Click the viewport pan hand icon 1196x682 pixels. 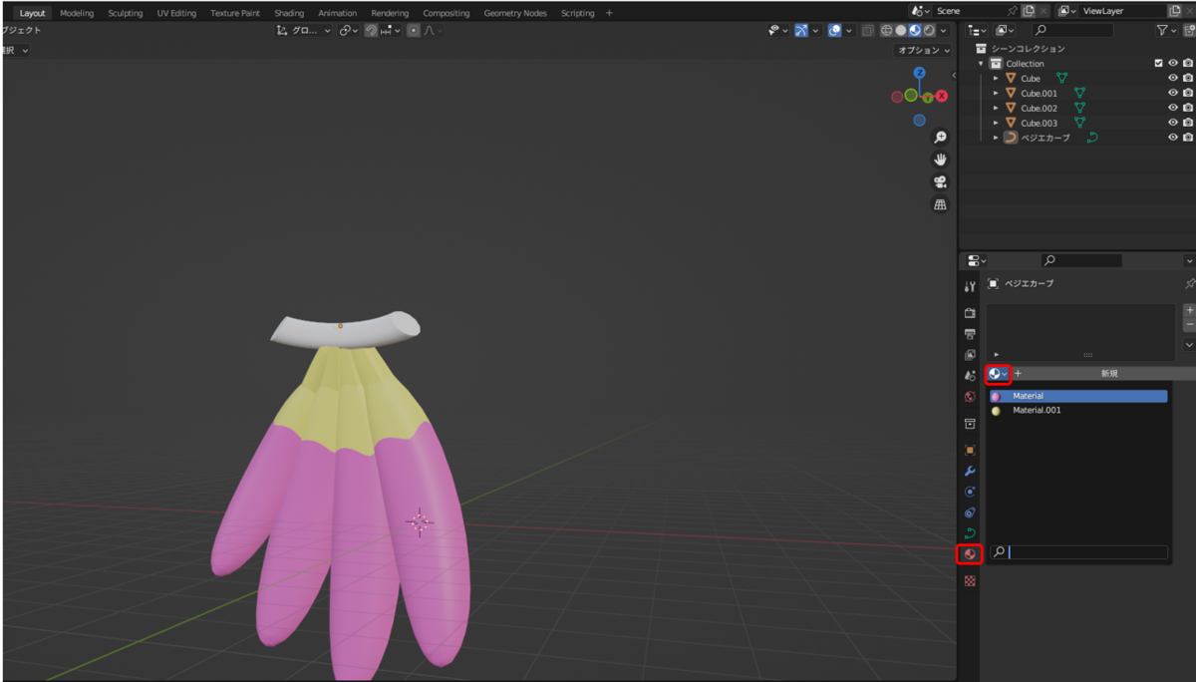(940, 160)
